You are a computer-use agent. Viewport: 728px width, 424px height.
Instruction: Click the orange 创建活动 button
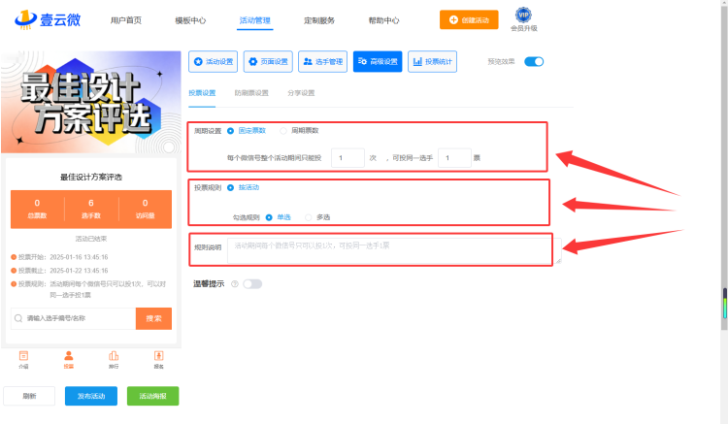point(469,20)
